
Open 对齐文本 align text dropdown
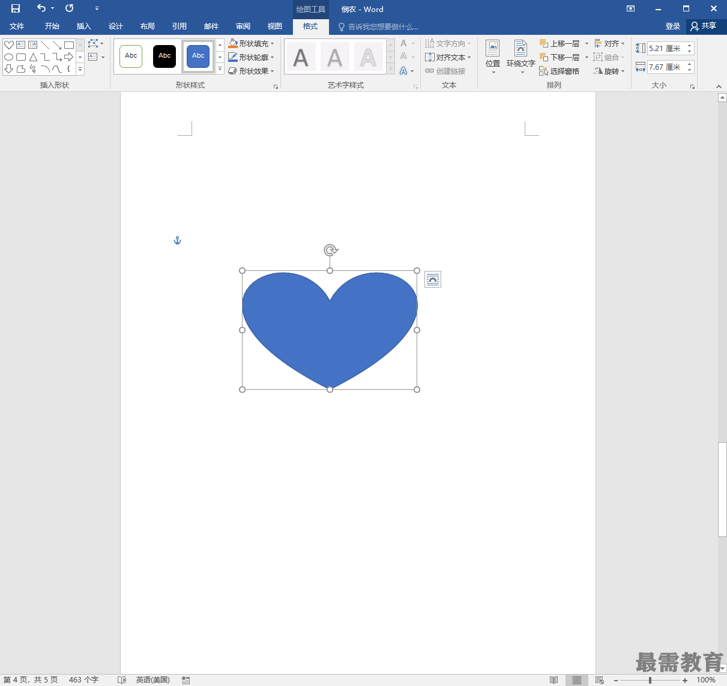(x=448, y=57)
